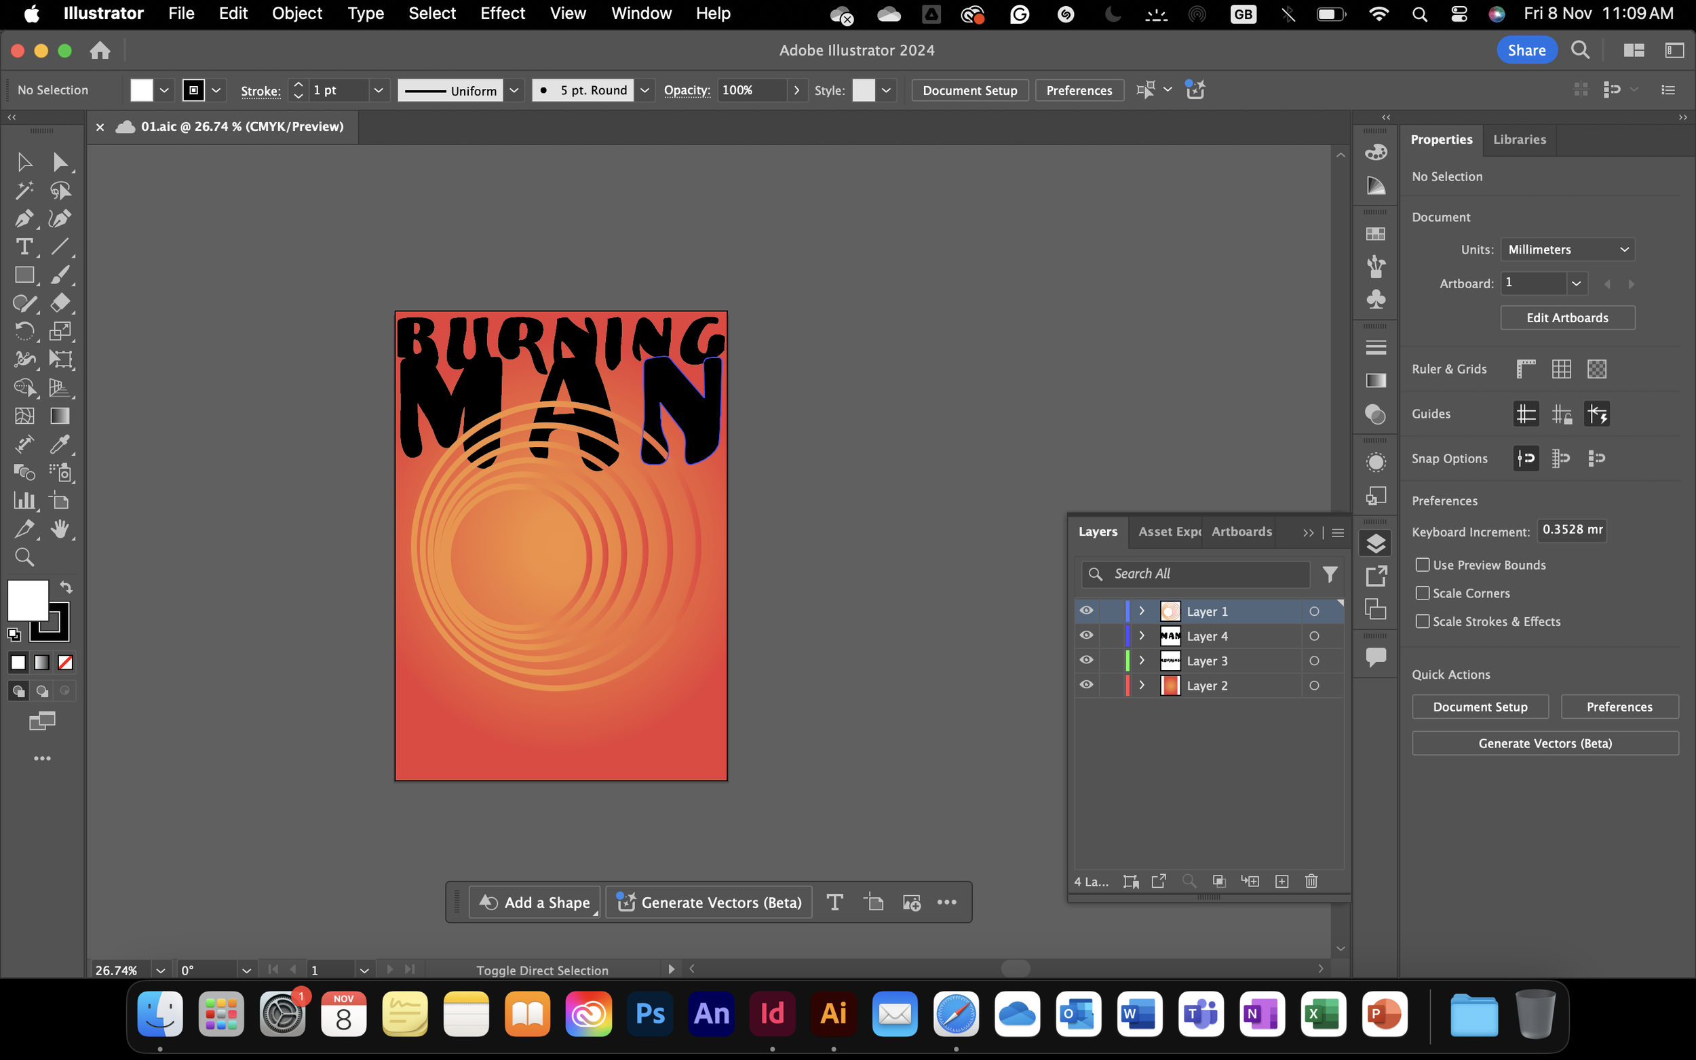Open the zoom level dropdown
This screenshot has height=1060, width=1696.
click(161, 970)
